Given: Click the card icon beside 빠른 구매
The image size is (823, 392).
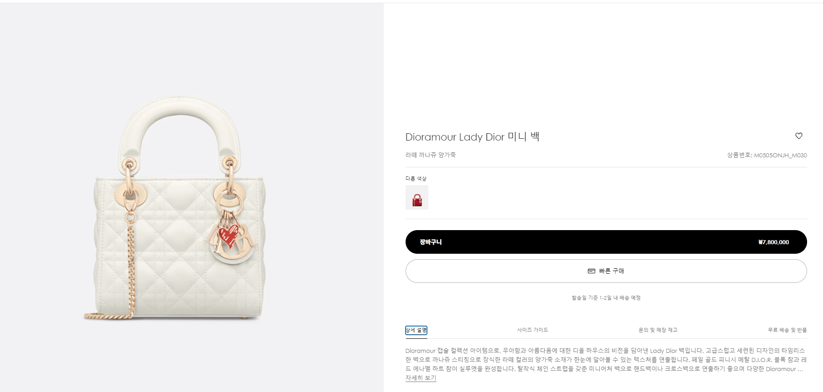Looking at the screenshot, I should (592, 271).
